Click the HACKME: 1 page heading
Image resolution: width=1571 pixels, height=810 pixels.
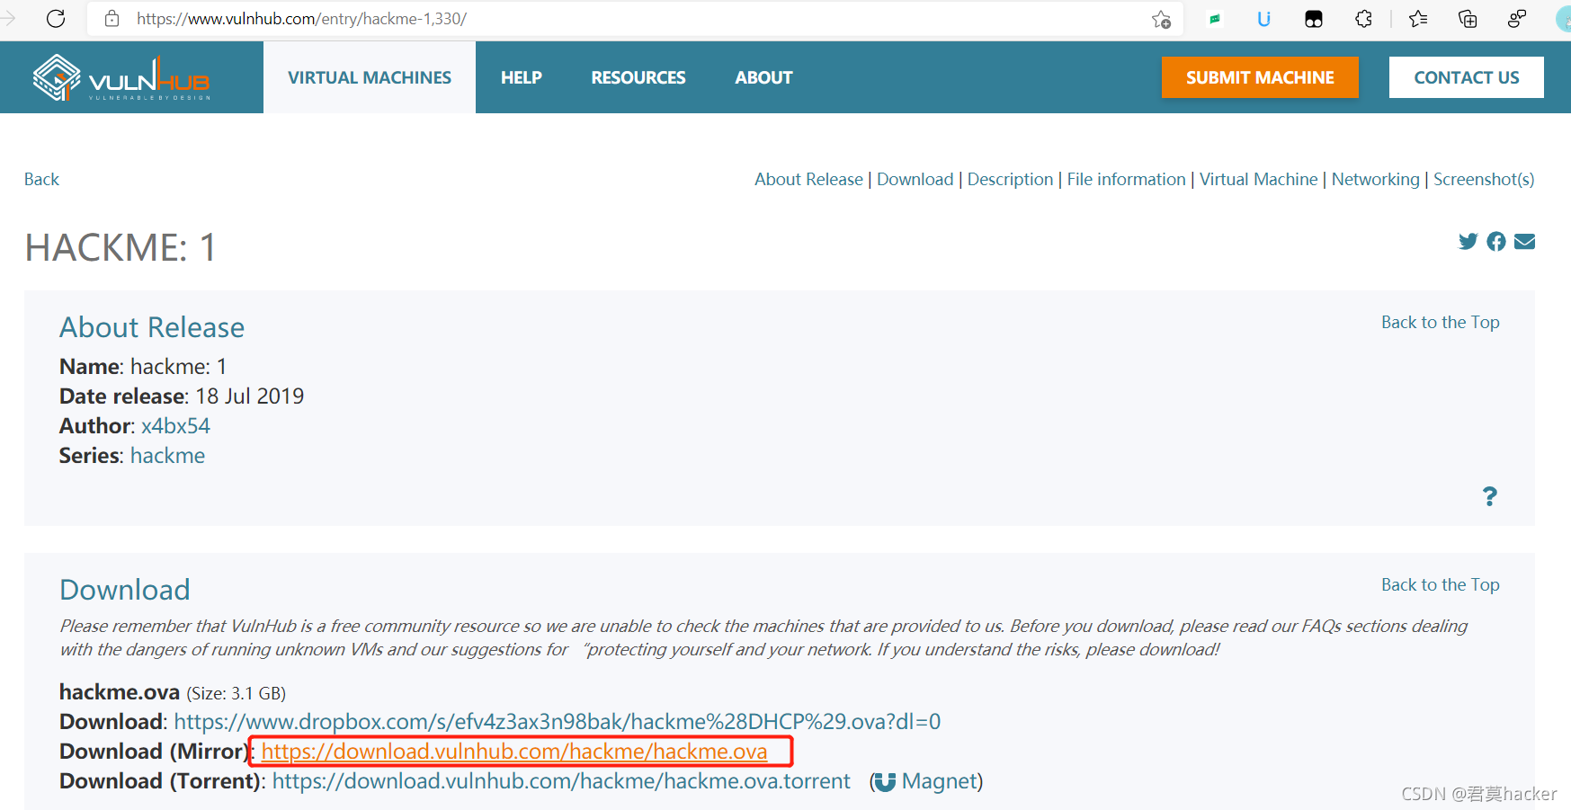tap(121, 247)
